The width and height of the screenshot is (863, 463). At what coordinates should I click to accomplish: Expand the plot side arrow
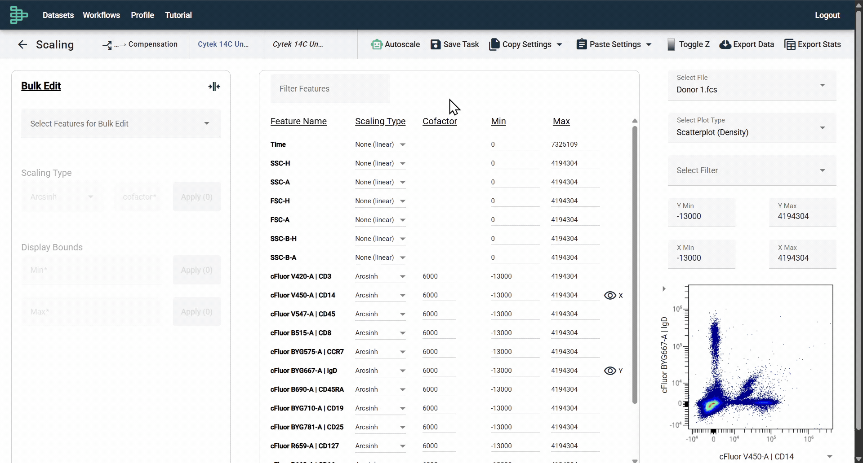[x=664, y=289]
